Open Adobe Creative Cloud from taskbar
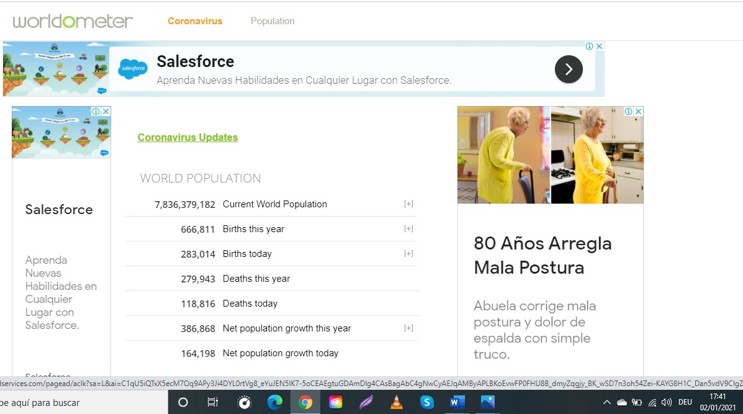Viewport: 743px width, 414px height. pyautogui.click(x=336, y=403)
